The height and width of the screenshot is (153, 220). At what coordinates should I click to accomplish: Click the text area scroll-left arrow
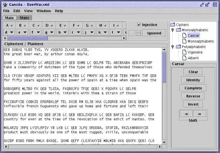(6, 146)
